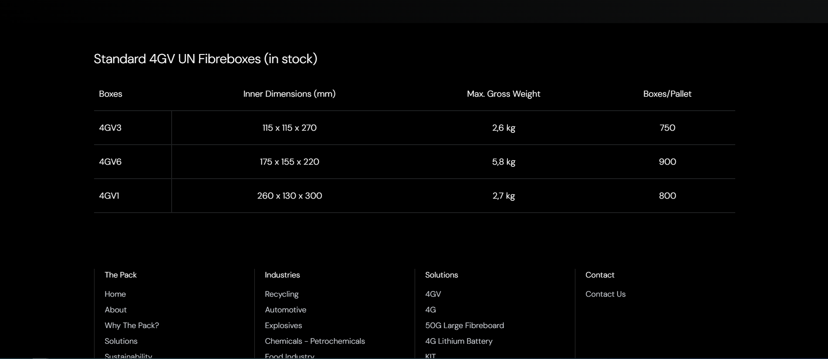Go to the About page link
828x359 pixels.
115,310
